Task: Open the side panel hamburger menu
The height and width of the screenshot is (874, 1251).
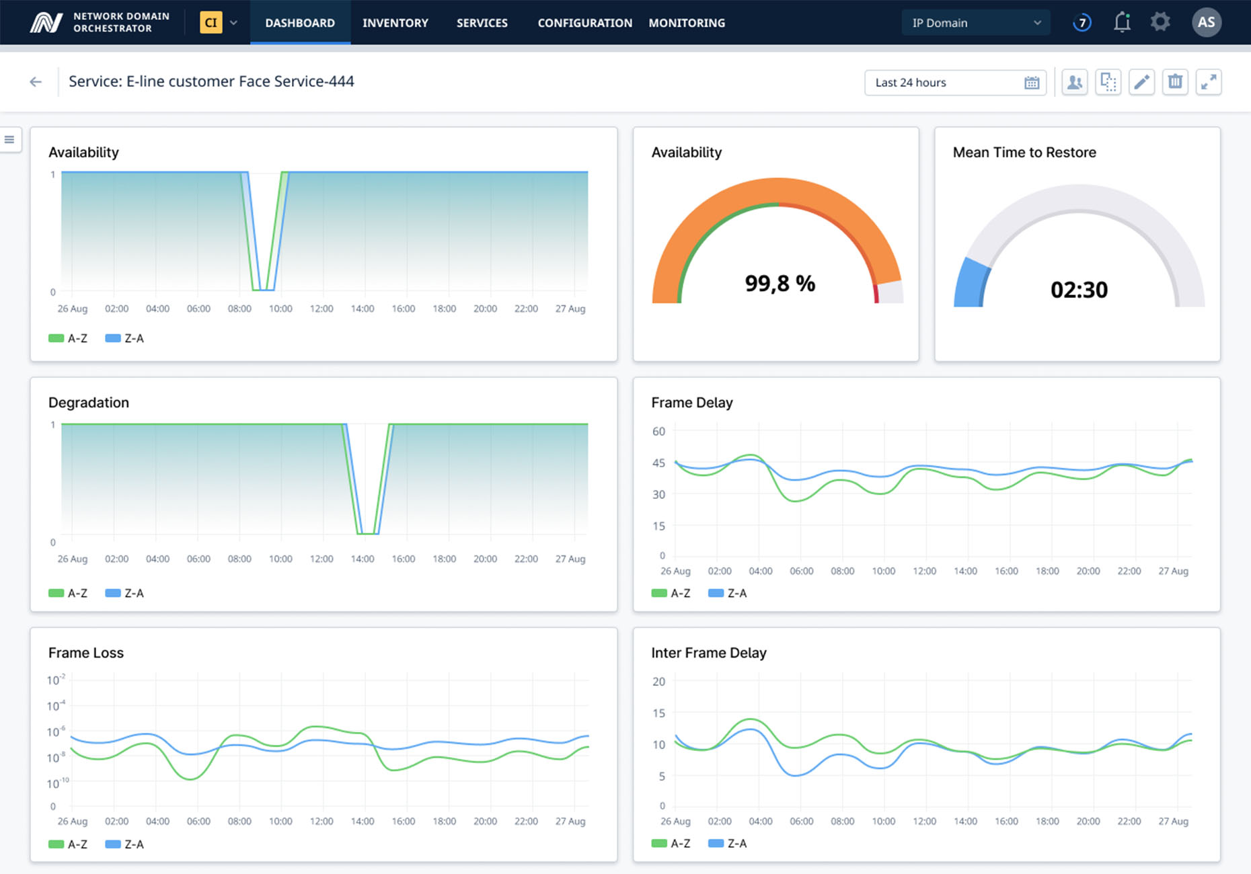Action: (9, 140)
